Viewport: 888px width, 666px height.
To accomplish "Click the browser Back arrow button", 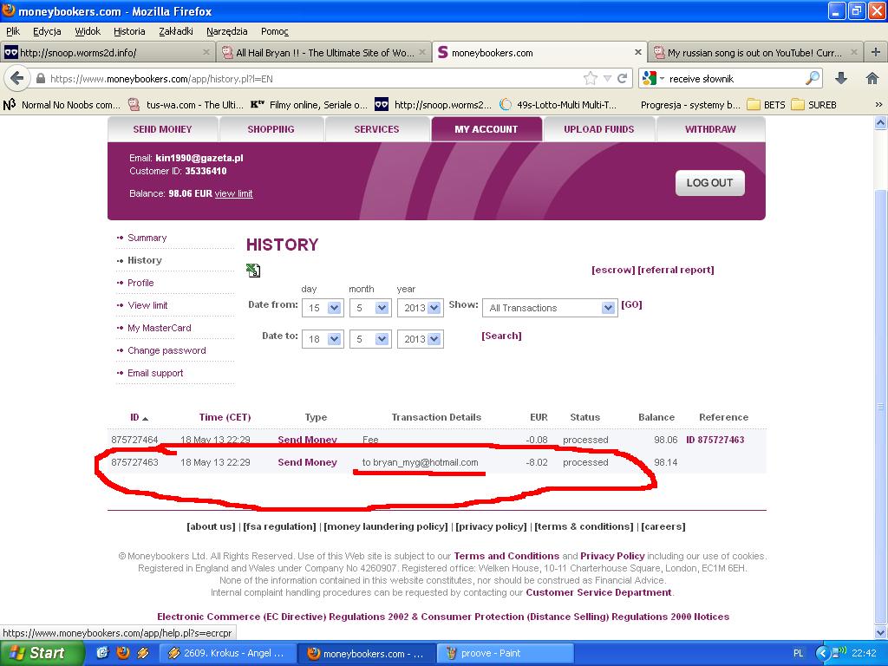I will click(17, 78).
